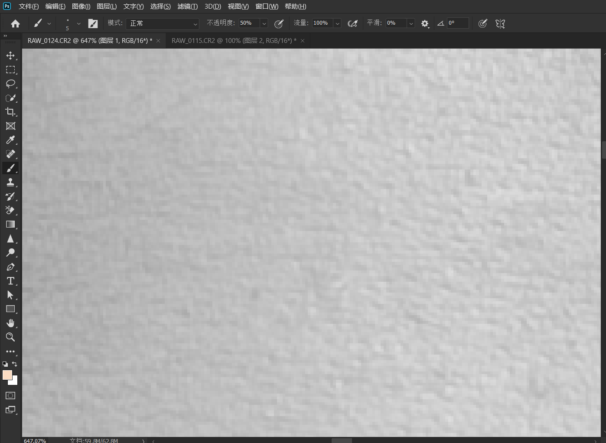Viewport: 606px width, 443px height.
Task: Select the Gradient tool
Action: [x=10, y=225]
